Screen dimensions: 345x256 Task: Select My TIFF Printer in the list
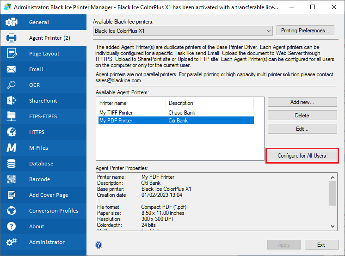[x=116, y=113]
